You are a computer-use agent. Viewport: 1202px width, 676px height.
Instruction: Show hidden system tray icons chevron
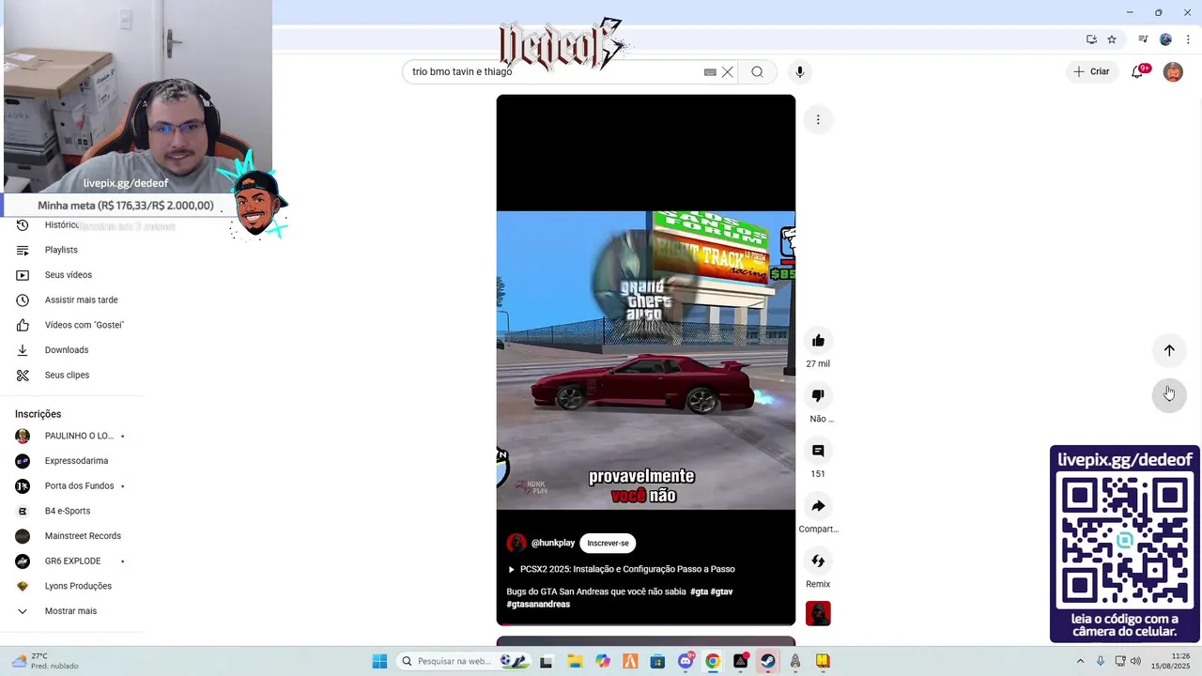coord(1080,661)
